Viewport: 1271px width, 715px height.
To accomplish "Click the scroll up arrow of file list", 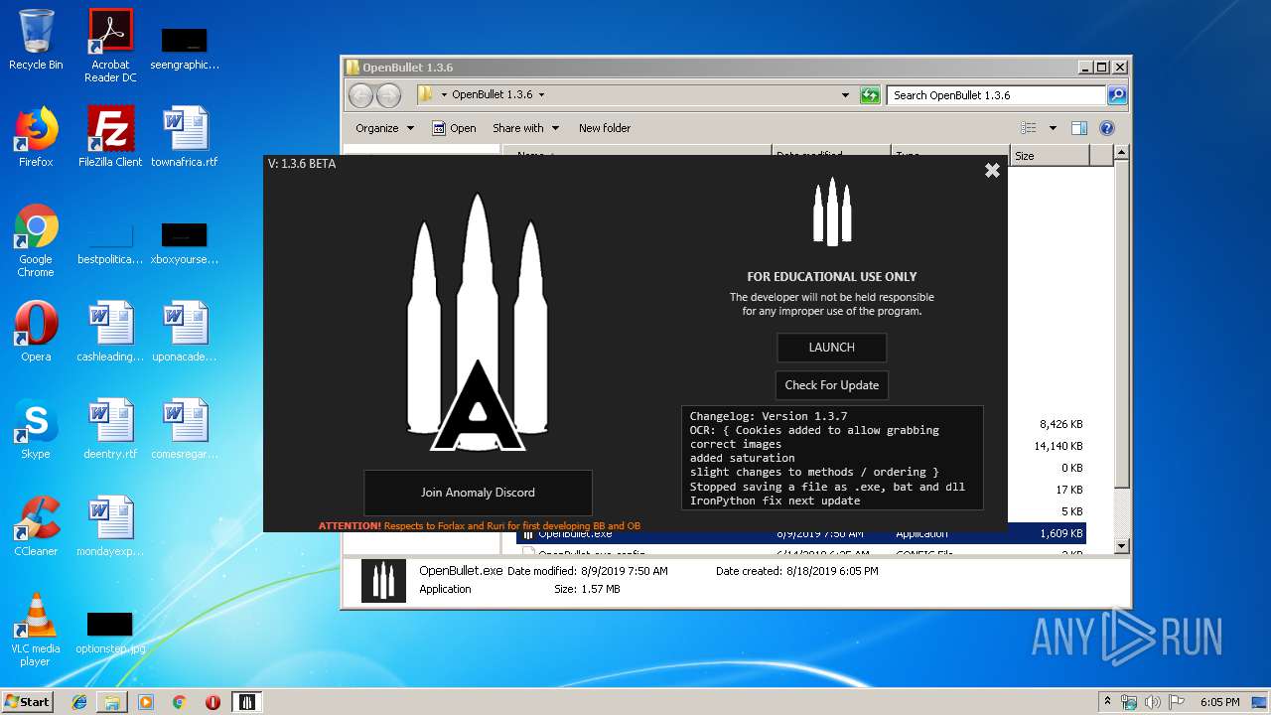I will 1121,153.
